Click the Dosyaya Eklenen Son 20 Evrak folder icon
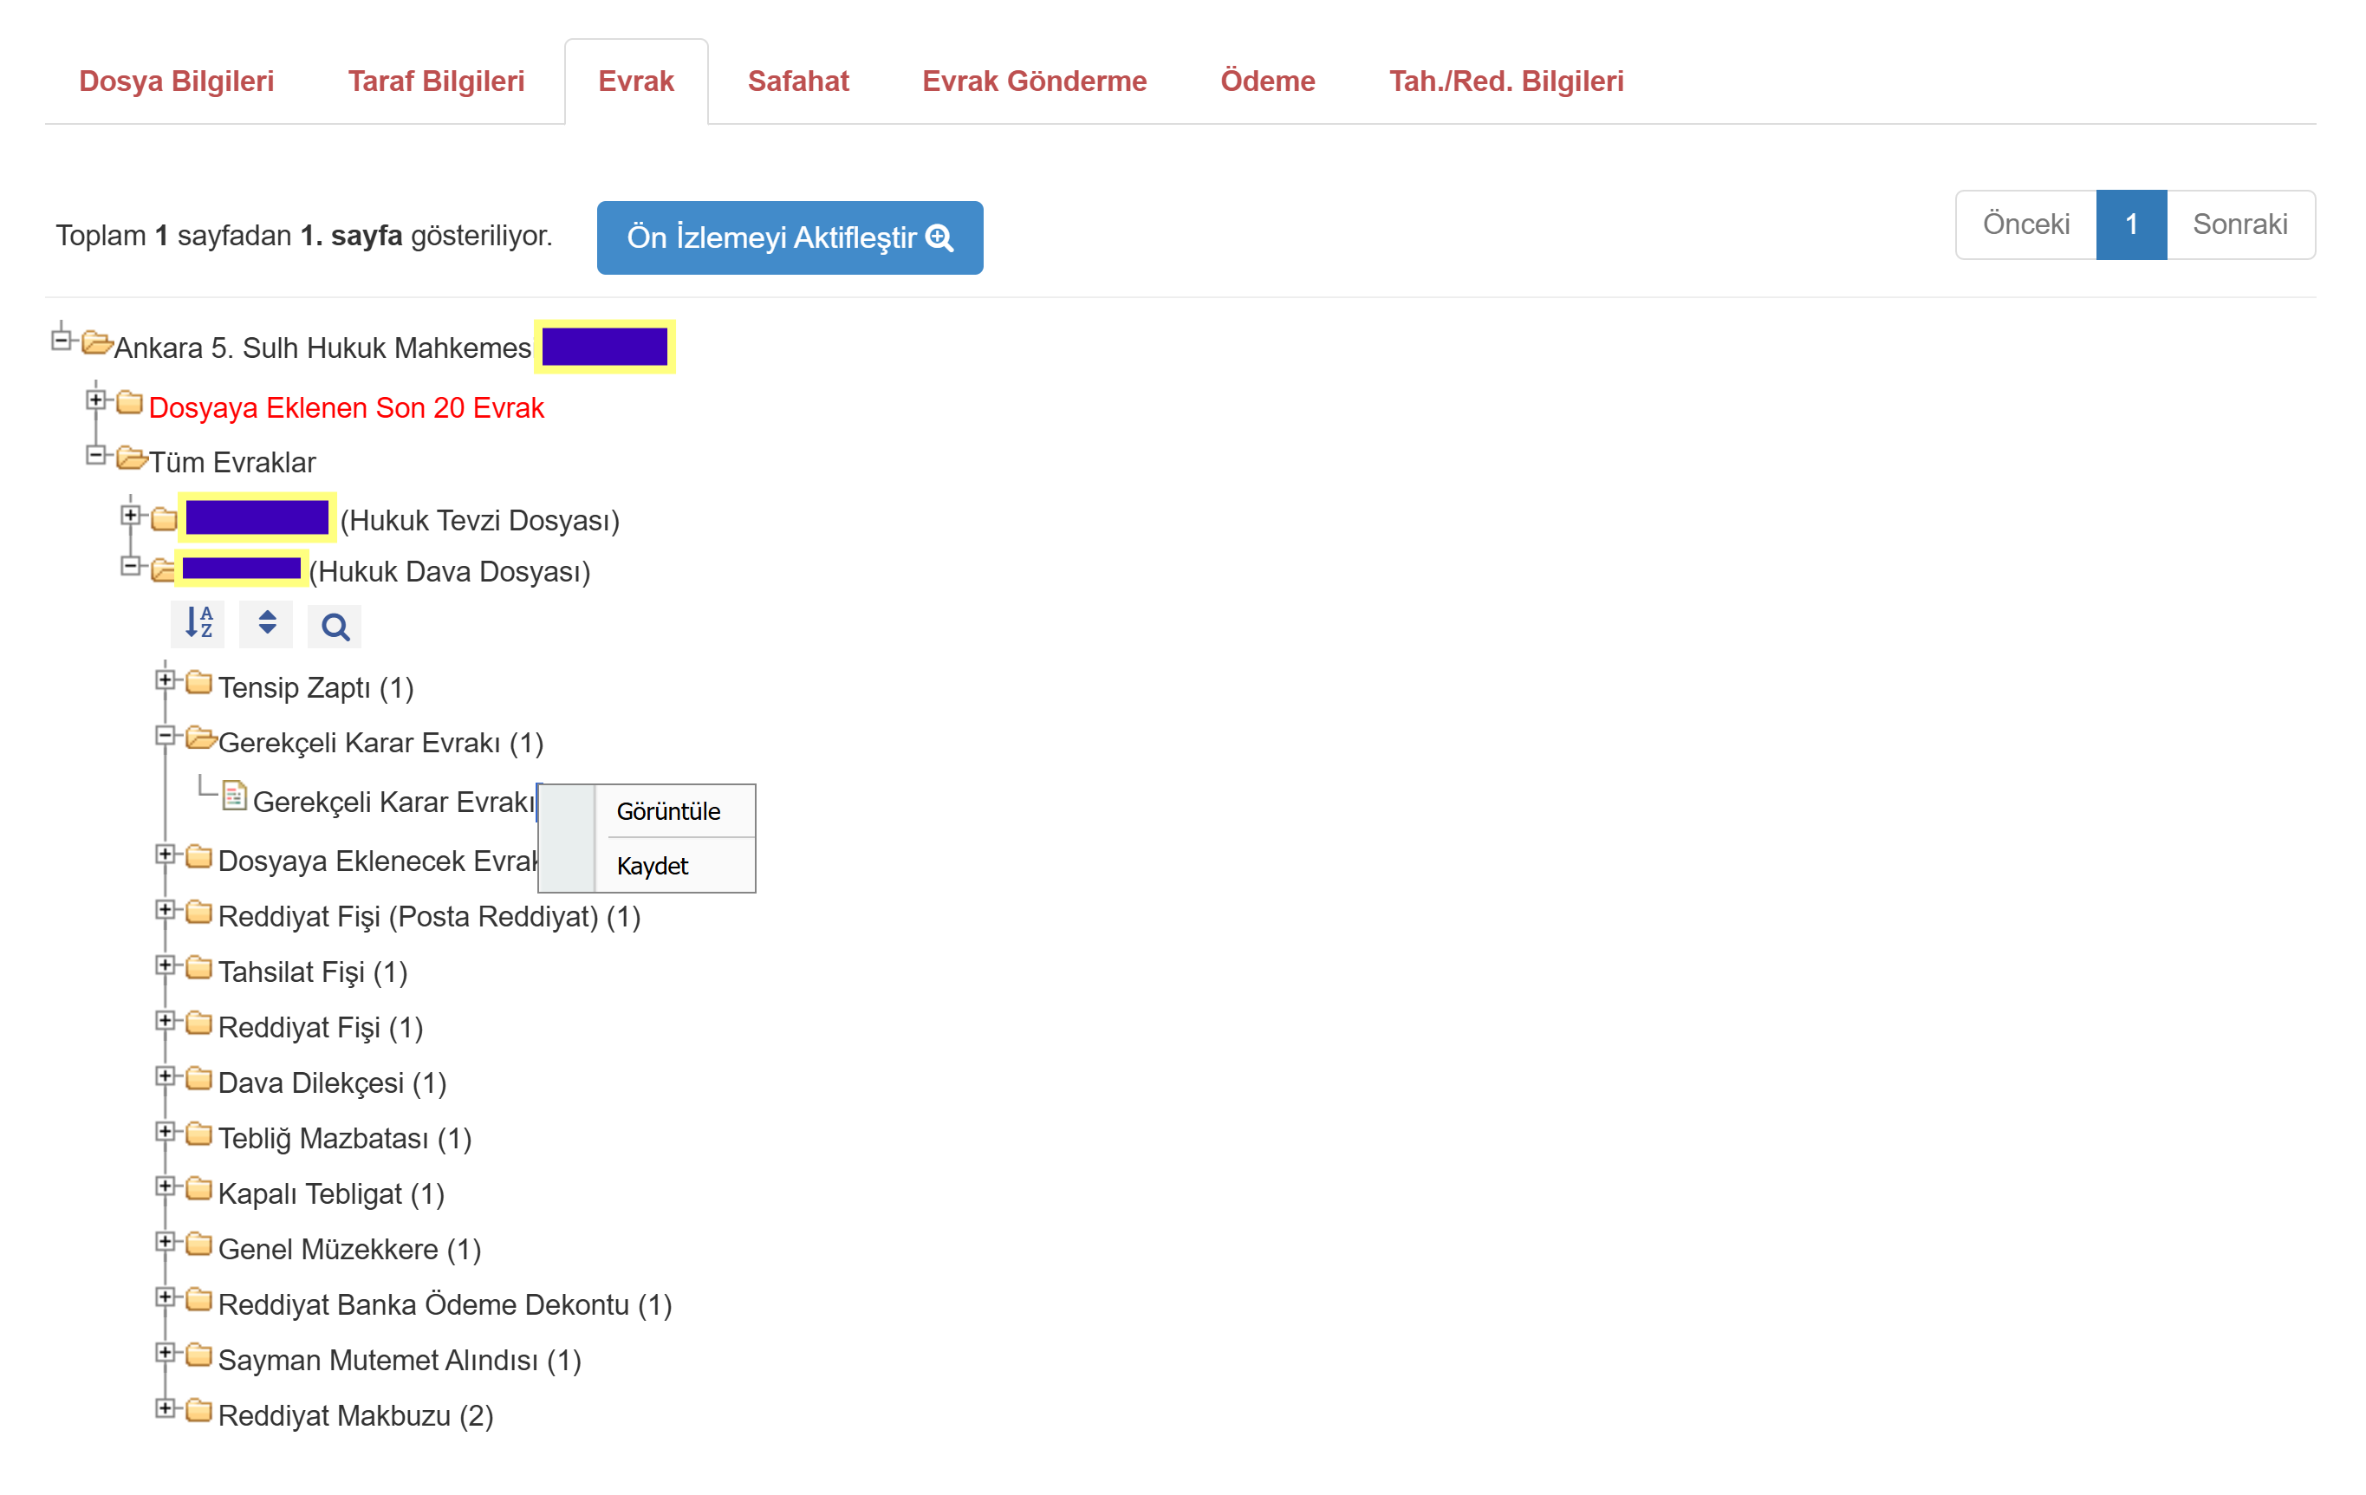This screenshot has height=1495, width=2366. click(x=130, y=403)
